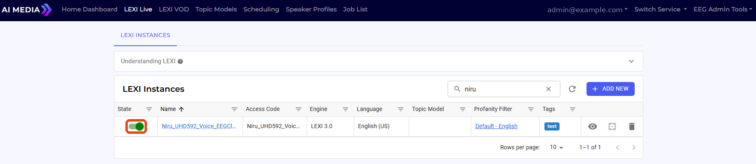Click the LEXI Instances heading
Viewport: 756px width, 164px height.
tap(154, 89)
